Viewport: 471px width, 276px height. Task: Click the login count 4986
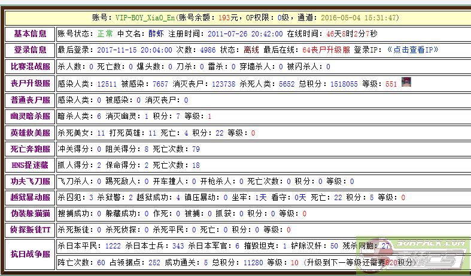coord(208,50)
